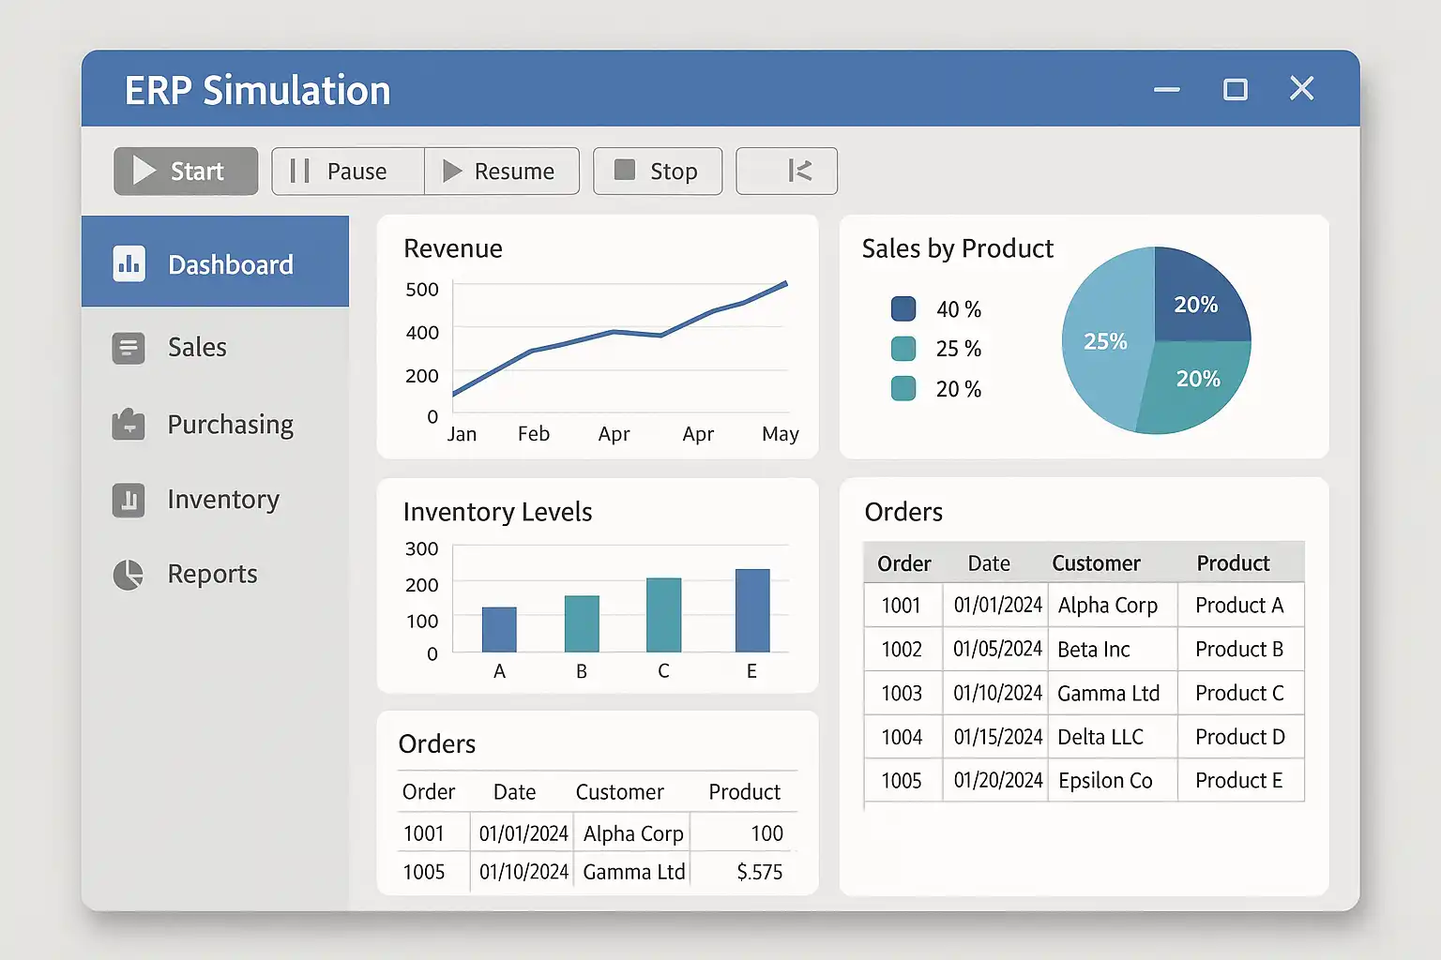Click the Dashboard bar chart icon
The image size is (1441, 960).
click(x=129, y=264)
